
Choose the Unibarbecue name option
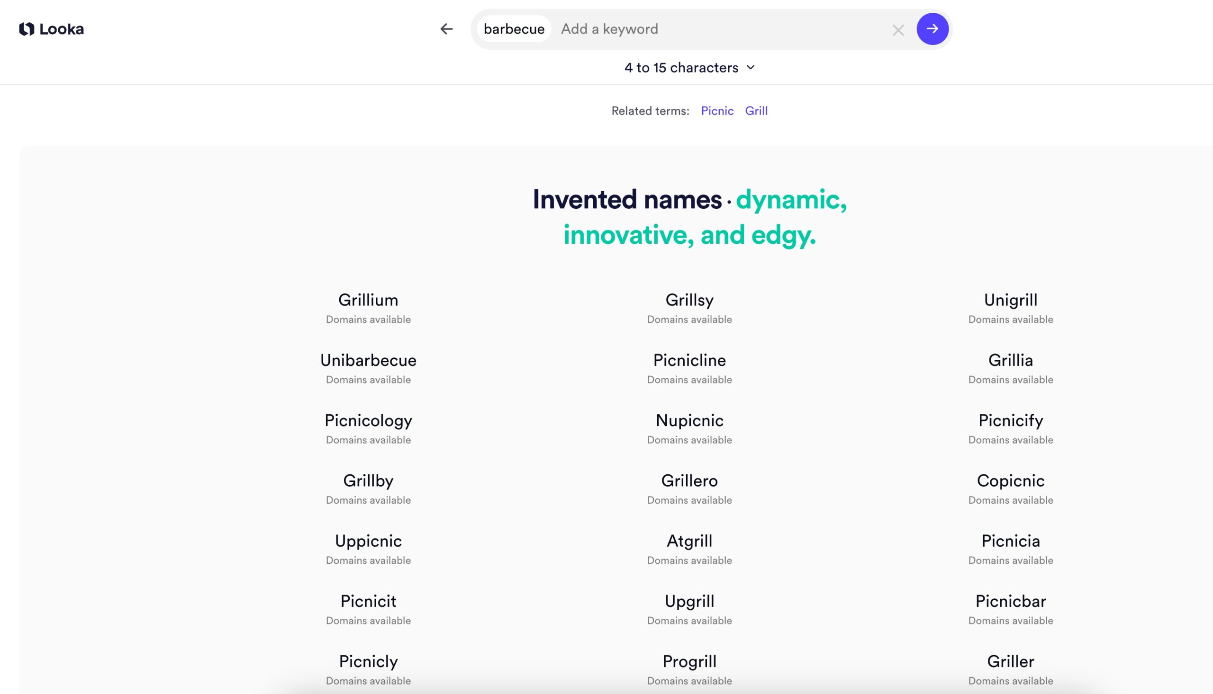click(x=368, y=360)
